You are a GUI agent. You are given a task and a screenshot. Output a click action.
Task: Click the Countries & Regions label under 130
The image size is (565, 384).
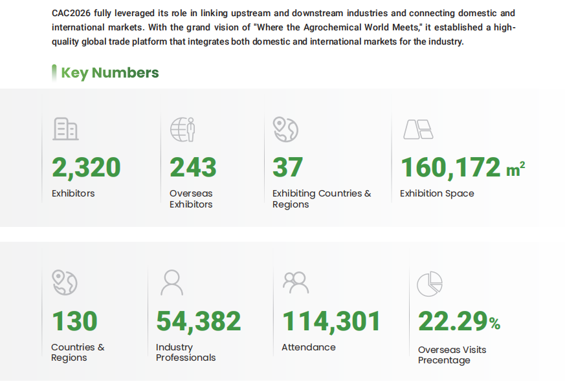pyautogui.click(x=78, y=352)
